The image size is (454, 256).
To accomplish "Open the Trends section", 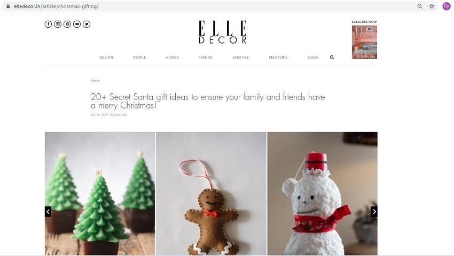I will (206, 57).
